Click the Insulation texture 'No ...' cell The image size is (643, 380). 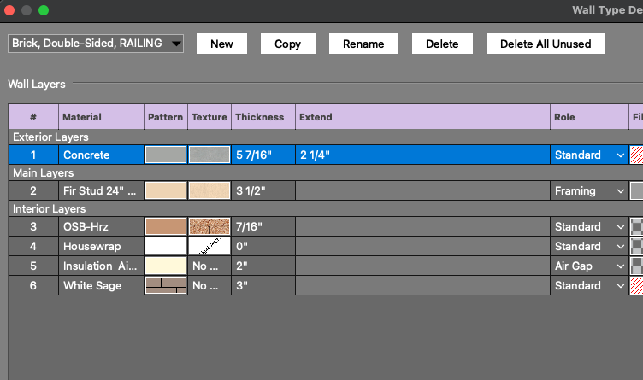(209, 266)
